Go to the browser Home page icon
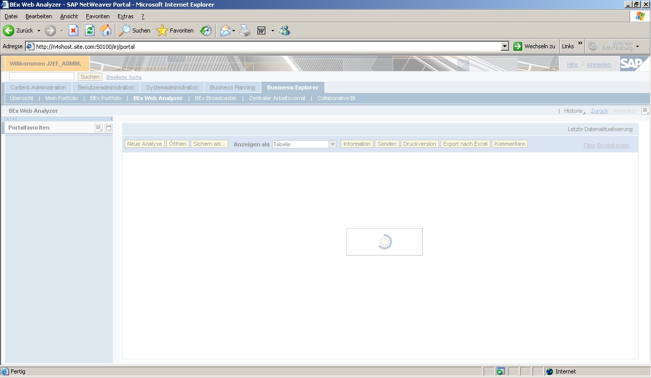The height and width of the screenshot is (378, 651). click(106, 30)
